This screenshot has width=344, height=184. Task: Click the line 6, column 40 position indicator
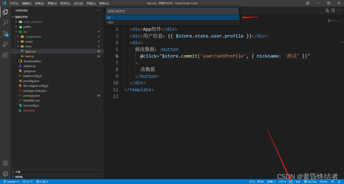tap(257, 182)
